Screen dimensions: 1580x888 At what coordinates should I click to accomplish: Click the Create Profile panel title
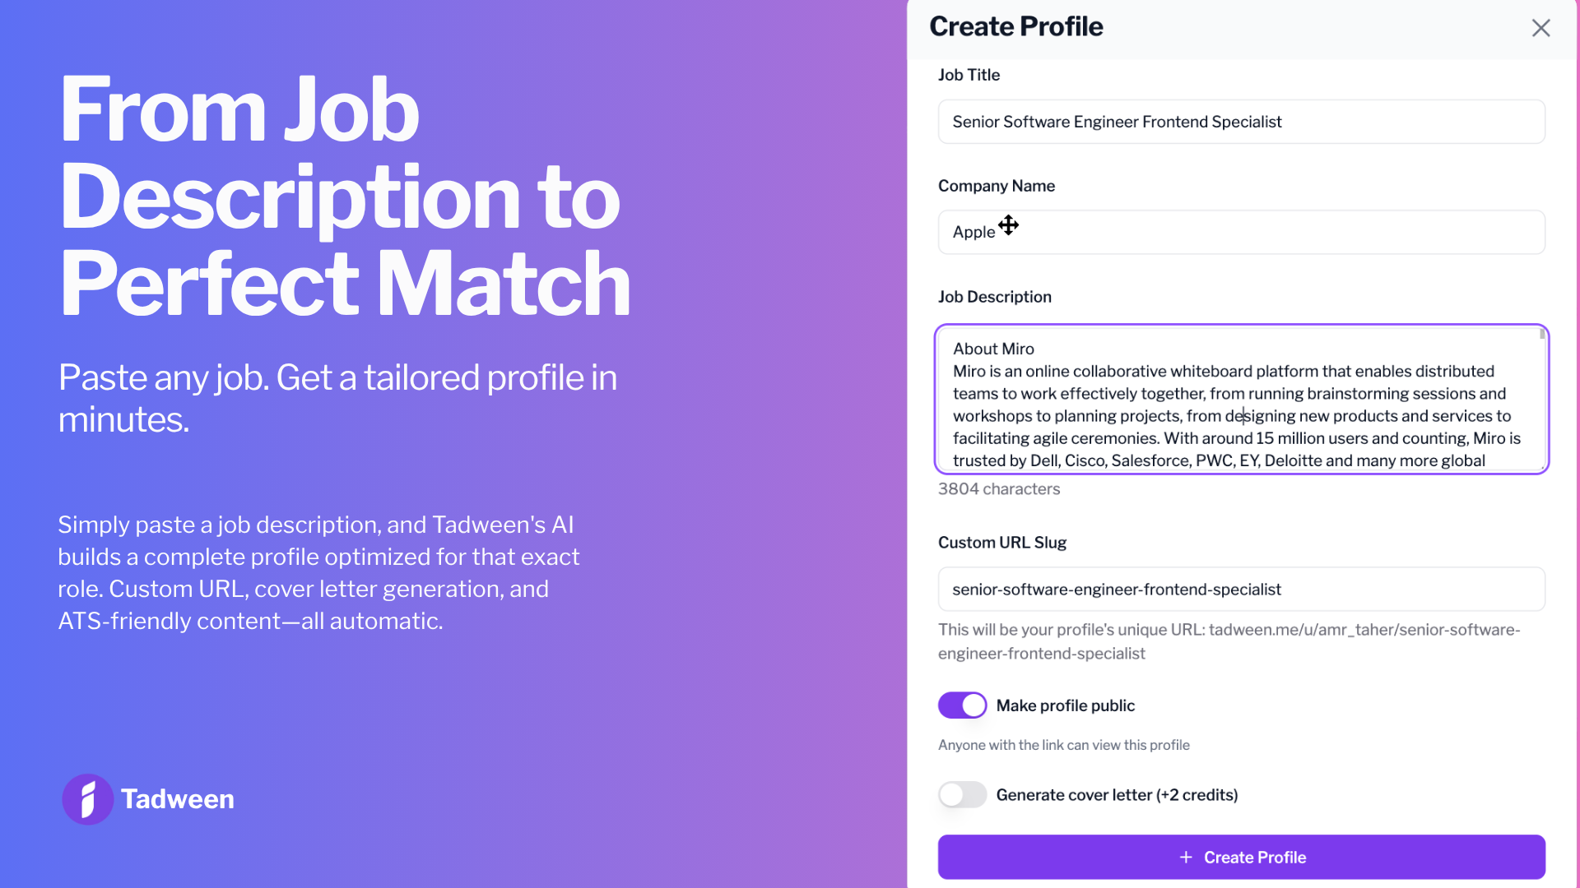(x=1016, y=26)
